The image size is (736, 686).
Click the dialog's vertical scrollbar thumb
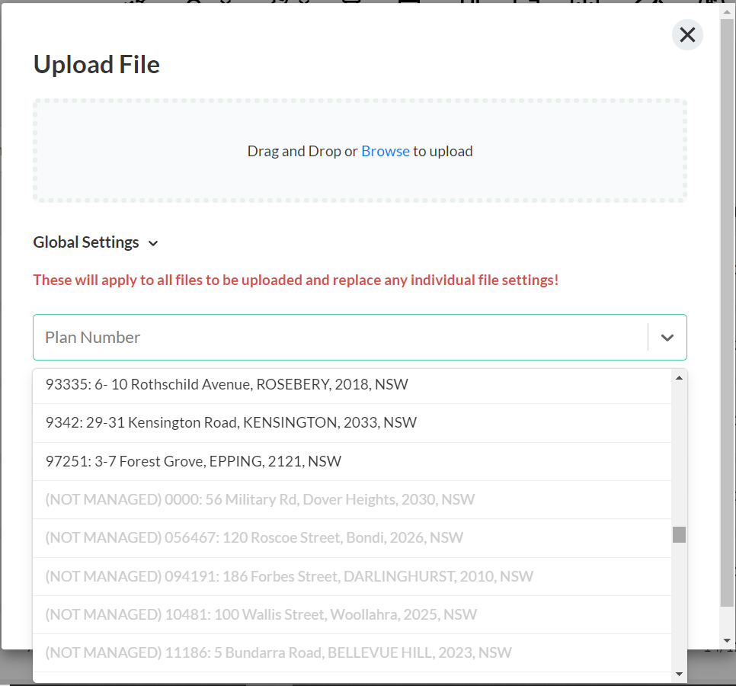pyautogui.click(x=728, y=305)
